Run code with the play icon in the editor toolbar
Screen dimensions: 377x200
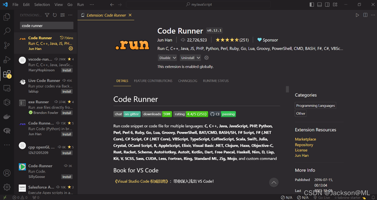click(x=357, y=15)
